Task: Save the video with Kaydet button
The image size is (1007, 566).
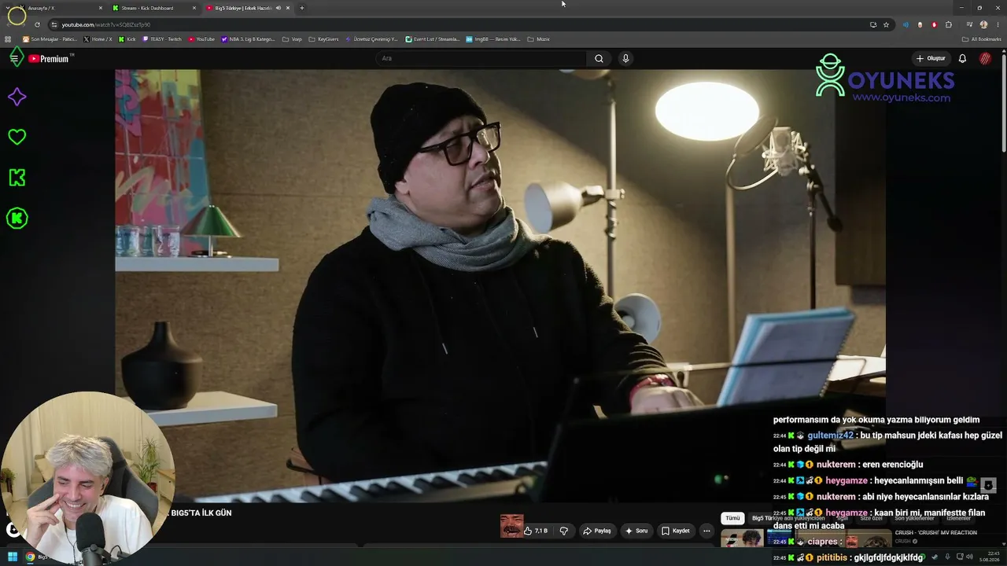Action: 676,531
